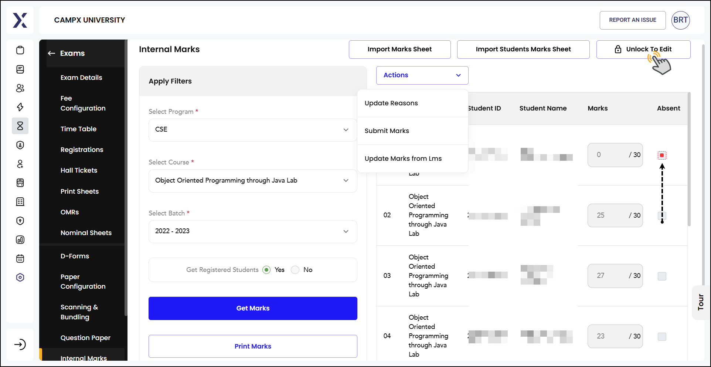Toggle Absent checkbox for row 04

click(x=662, y=336)
